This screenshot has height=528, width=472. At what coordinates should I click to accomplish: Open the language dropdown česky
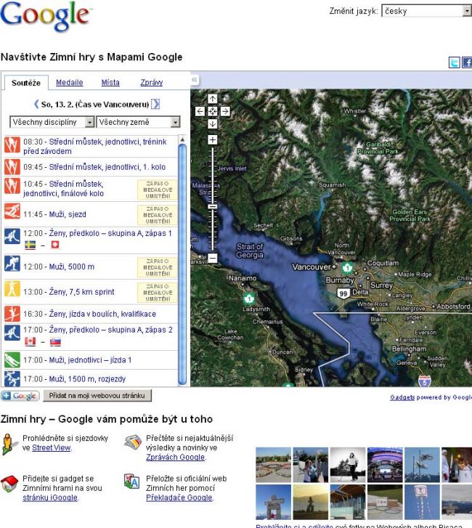pos(426,11)
